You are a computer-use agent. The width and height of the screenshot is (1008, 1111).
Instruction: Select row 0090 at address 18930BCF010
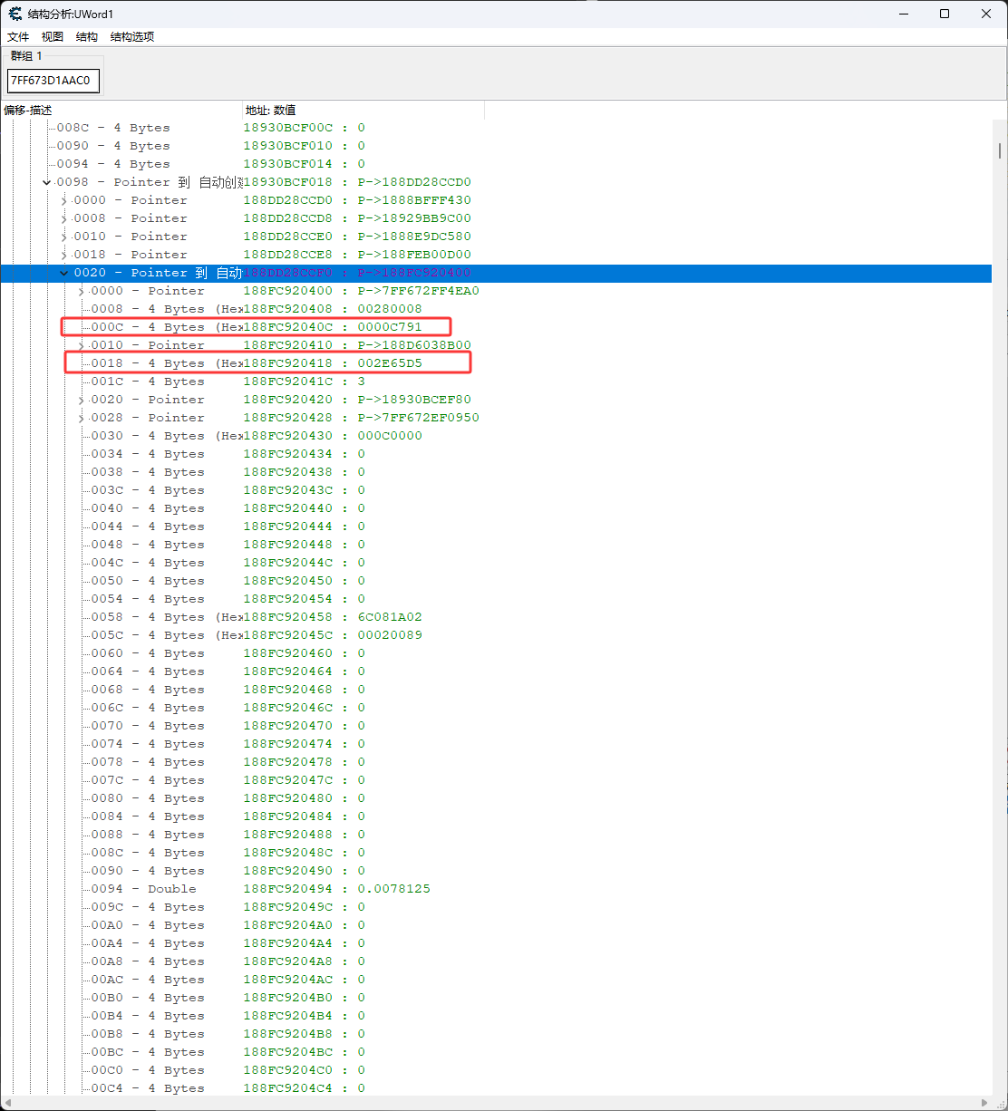[x=496, y=146]
